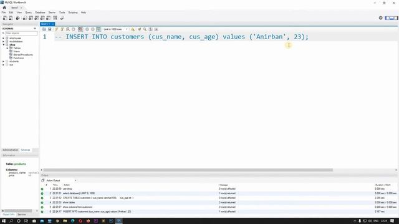
Task: Open the Limit to 1000 rows dropdown
Action: point(115,29)
